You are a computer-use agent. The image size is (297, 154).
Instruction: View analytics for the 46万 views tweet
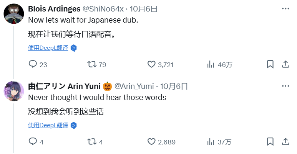click(x=211, y=64)
